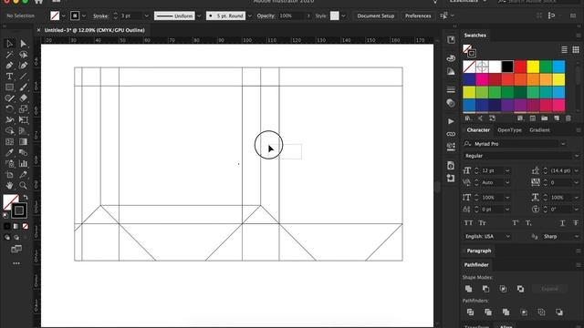Delete swatch with trash icon
Image resolution: width=584 pixels, height=328 pixels.
tap(568, 118)
